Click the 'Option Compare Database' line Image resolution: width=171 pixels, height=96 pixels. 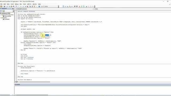pyautogui.click(x=26, y=11)
